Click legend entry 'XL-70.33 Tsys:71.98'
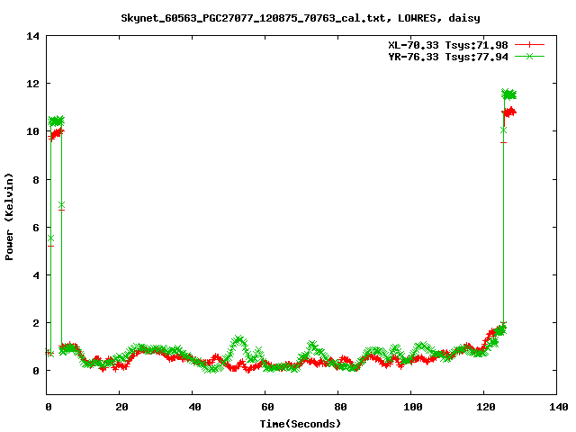 [x=448, y=45]
